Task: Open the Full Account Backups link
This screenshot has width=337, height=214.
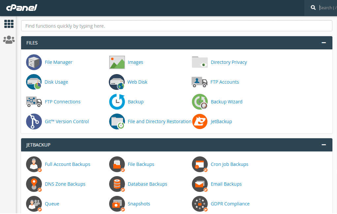Action: point(67,164)
